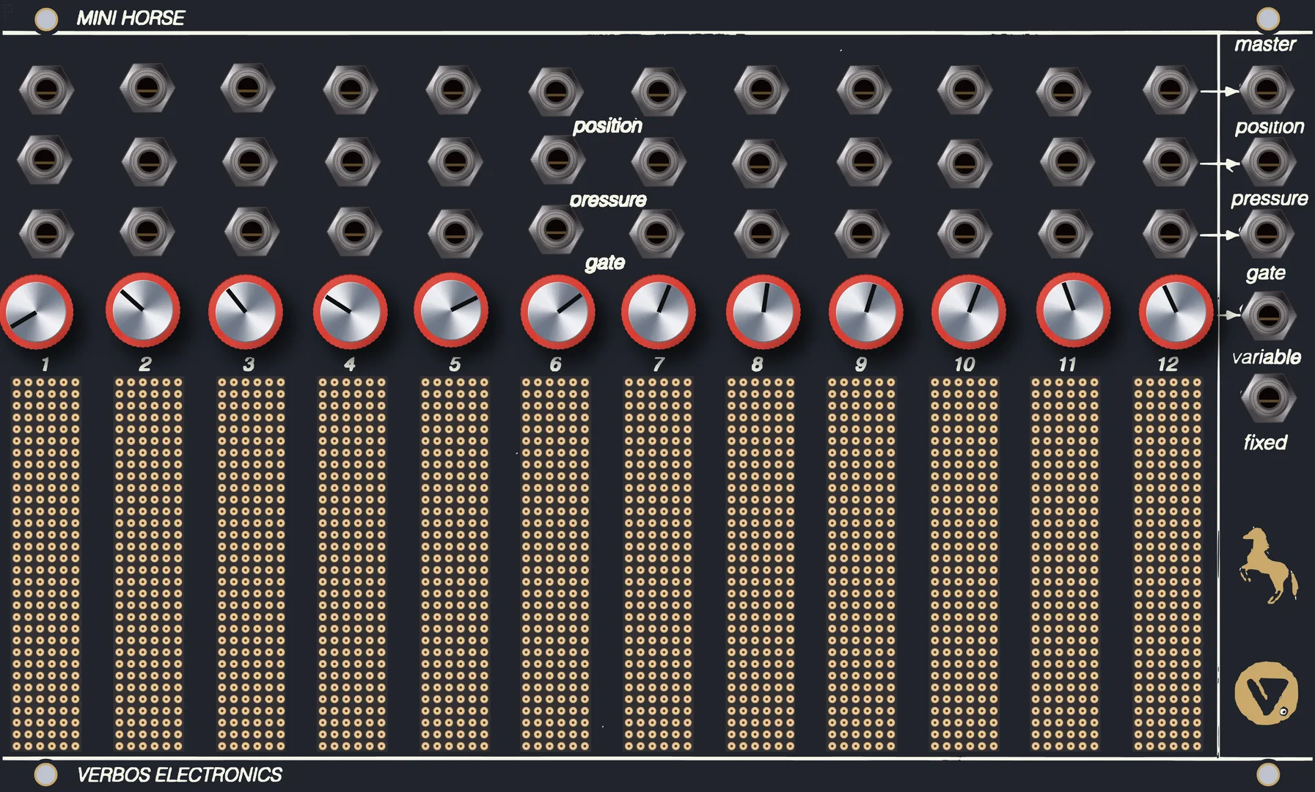Touch the gold dotted strip under 12

[x=1168, y=565]
